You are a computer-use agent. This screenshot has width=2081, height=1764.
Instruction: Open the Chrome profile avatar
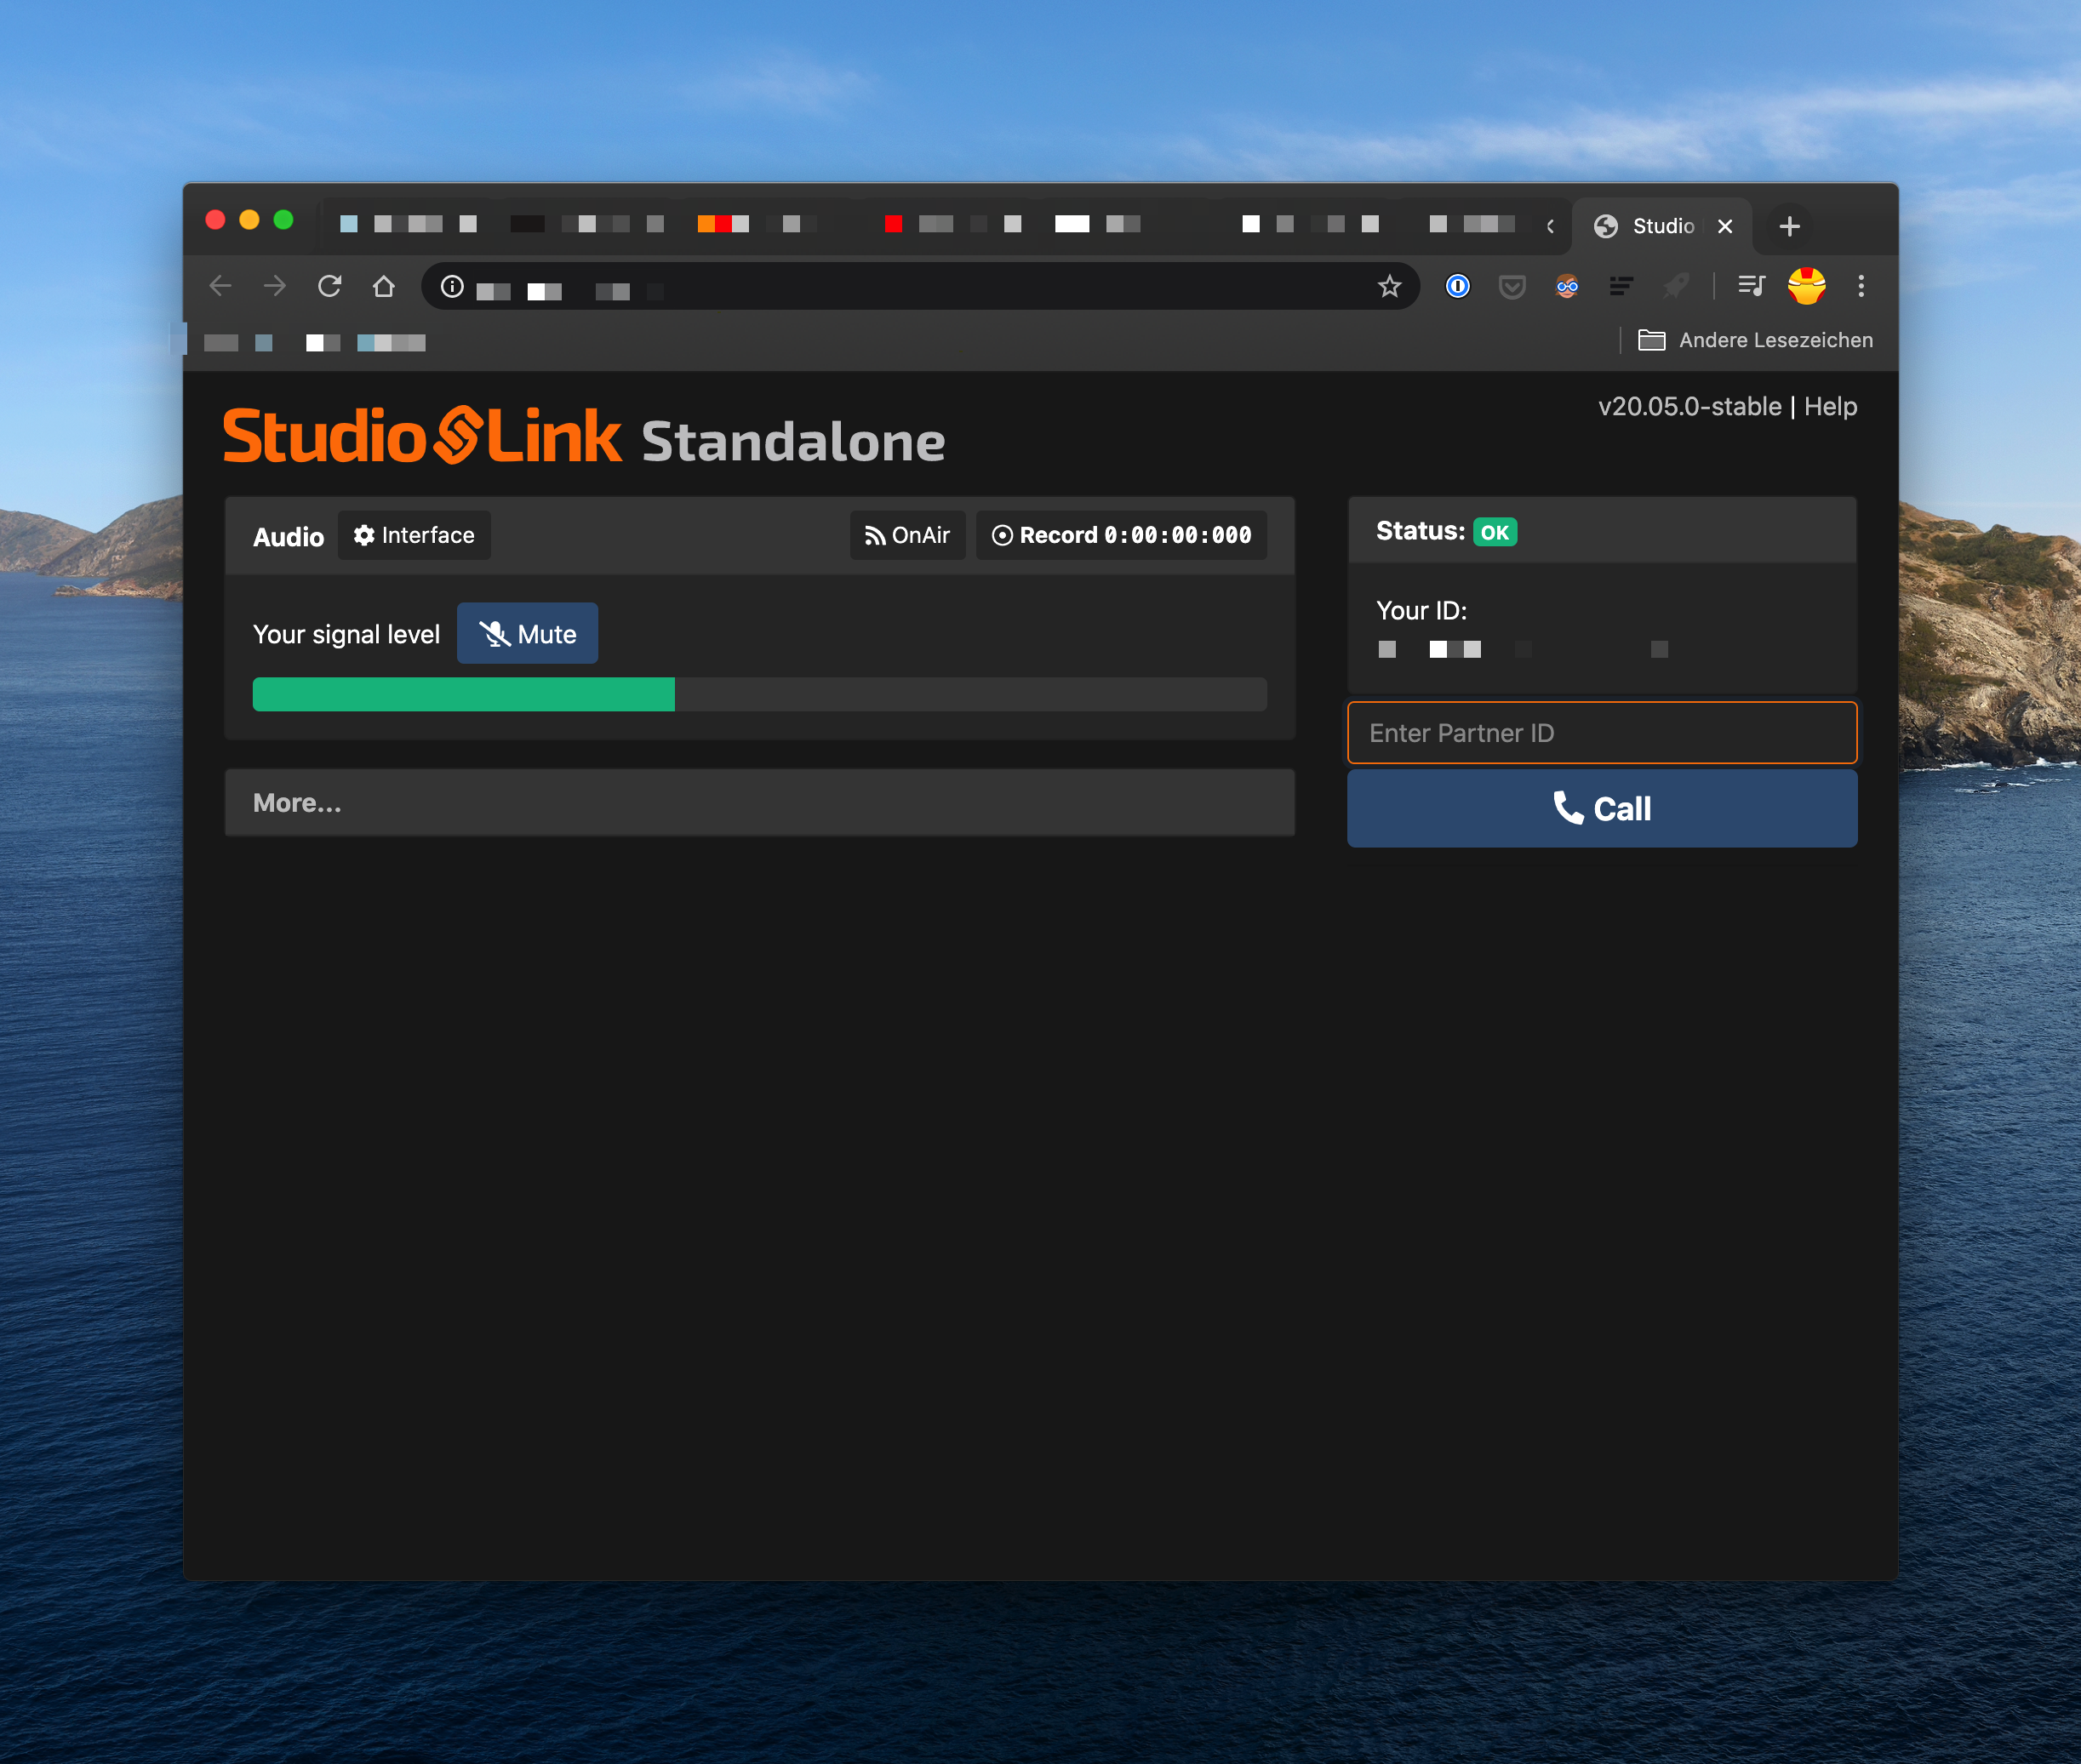[x=1806, y=287]
